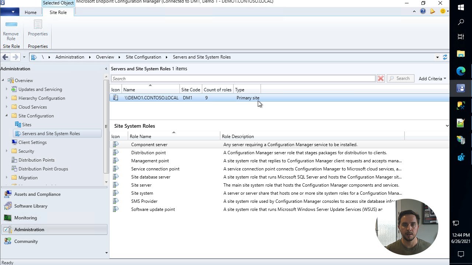Expand the Cloud Services node

(x=6, y=107)
